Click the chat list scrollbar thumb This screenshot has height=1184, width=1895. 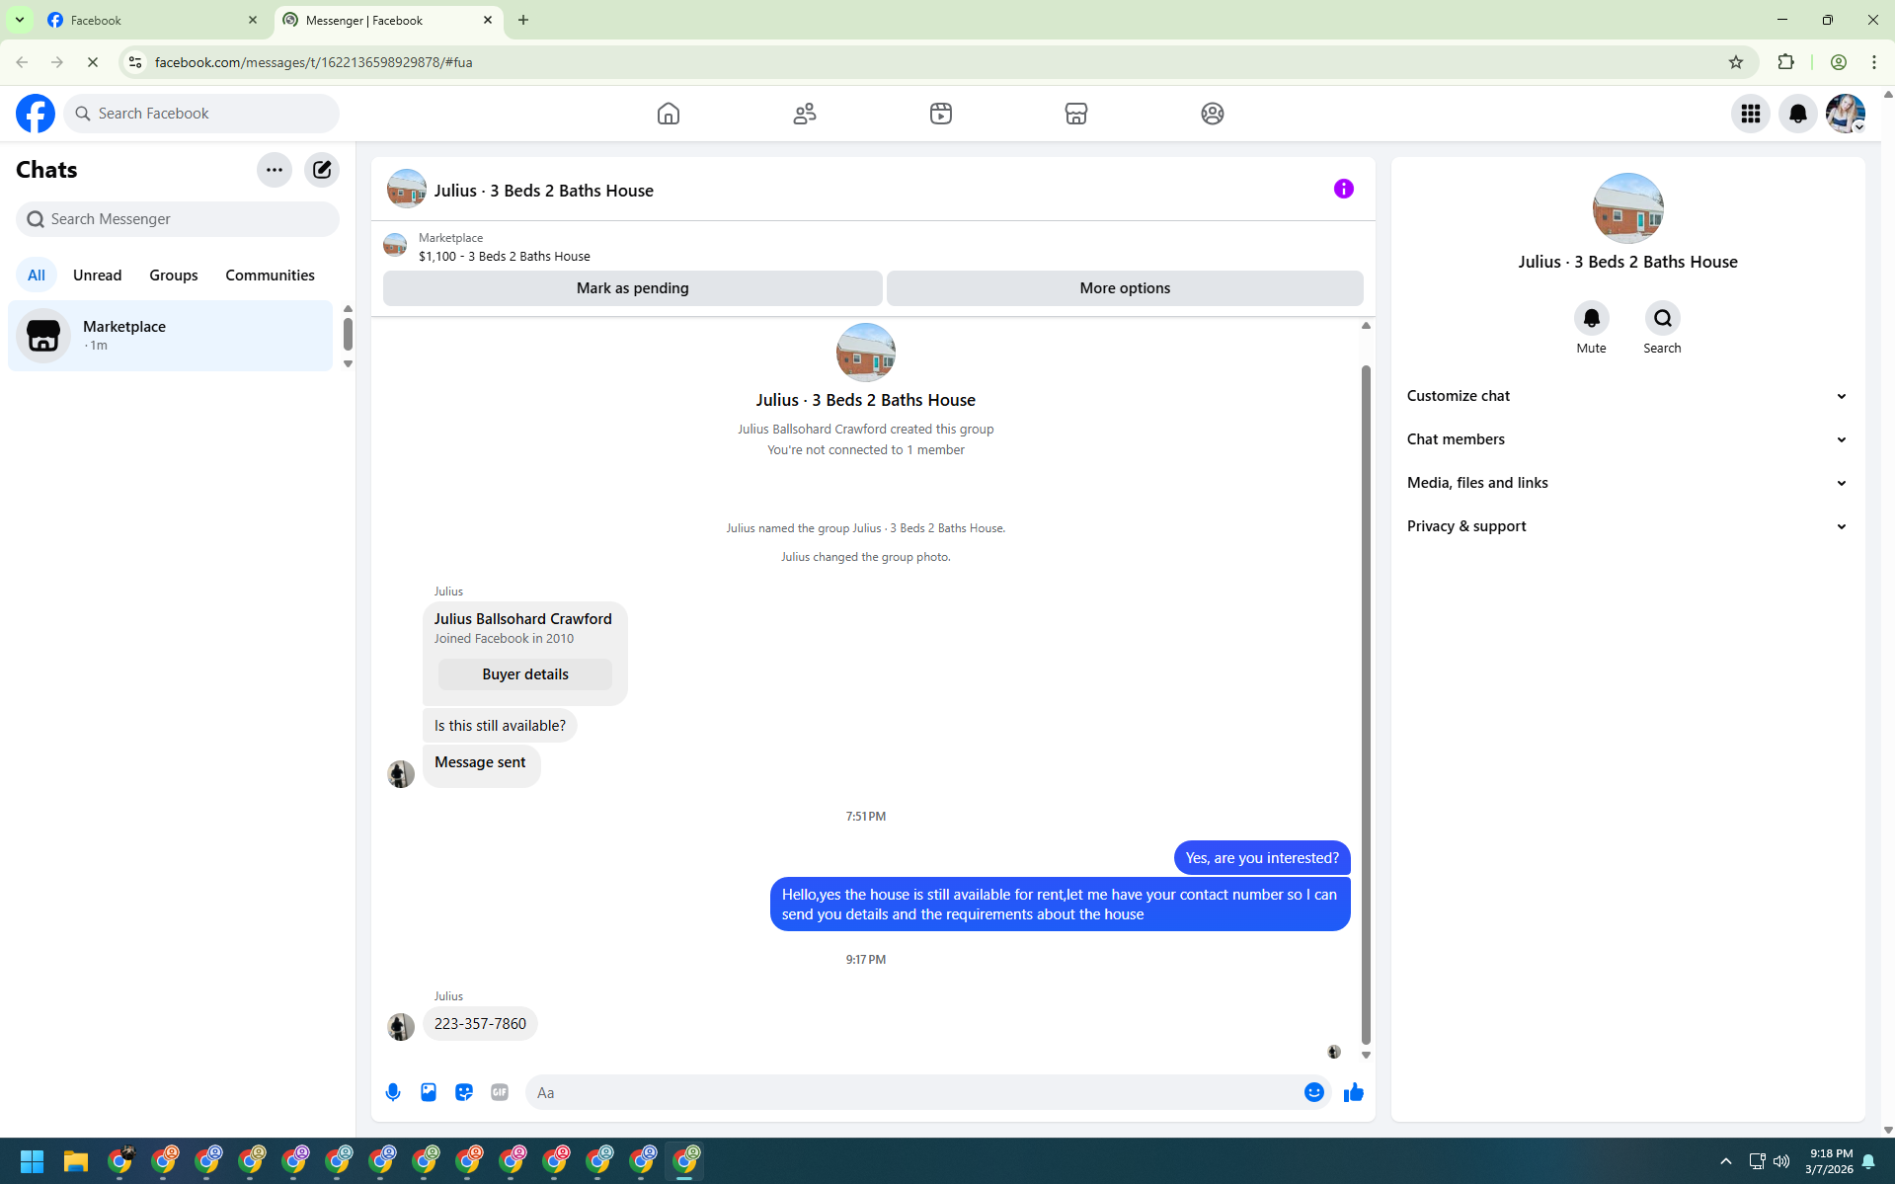[x=348, y=334]
